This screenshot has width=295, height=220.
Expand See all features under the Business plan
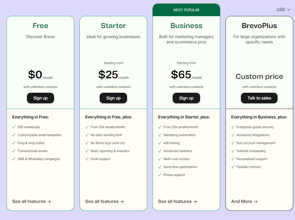point(175,201)
